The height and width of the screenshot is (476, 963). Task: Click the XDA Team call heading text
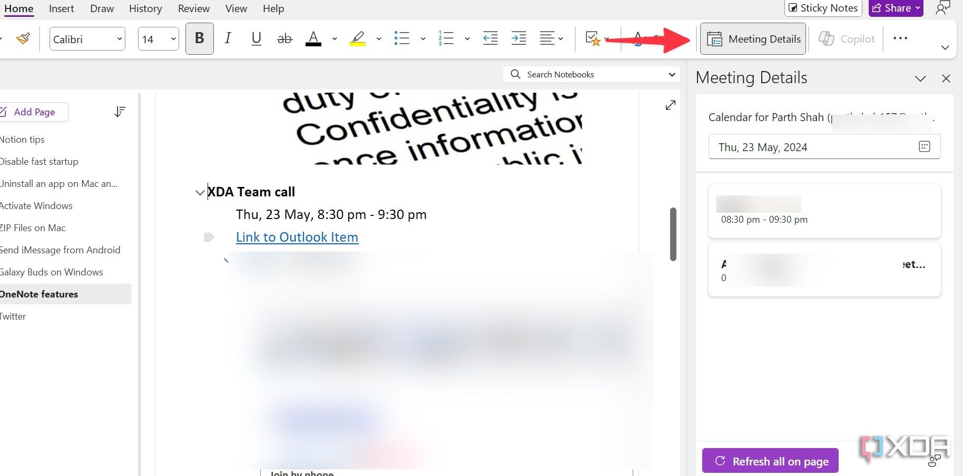[x=251, y=192]
